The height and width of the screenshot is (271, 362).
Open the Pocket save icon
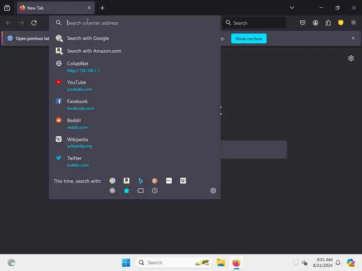click(303, 23)
